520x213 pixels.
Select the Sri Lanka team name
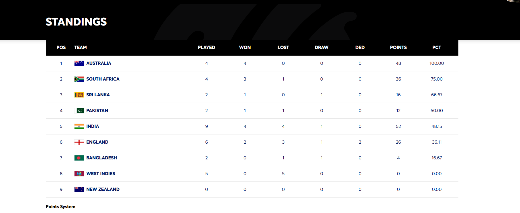click(x=98, y=95)
